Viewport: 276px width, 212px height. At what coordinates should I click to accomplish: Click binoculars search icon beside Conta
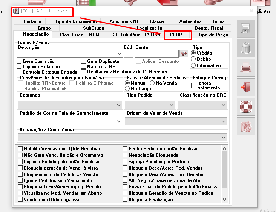pos(184,54)
